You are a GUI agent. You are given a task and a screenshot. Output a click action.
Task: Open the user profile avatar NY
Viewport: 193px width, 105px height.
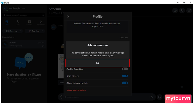coord(5,8)
